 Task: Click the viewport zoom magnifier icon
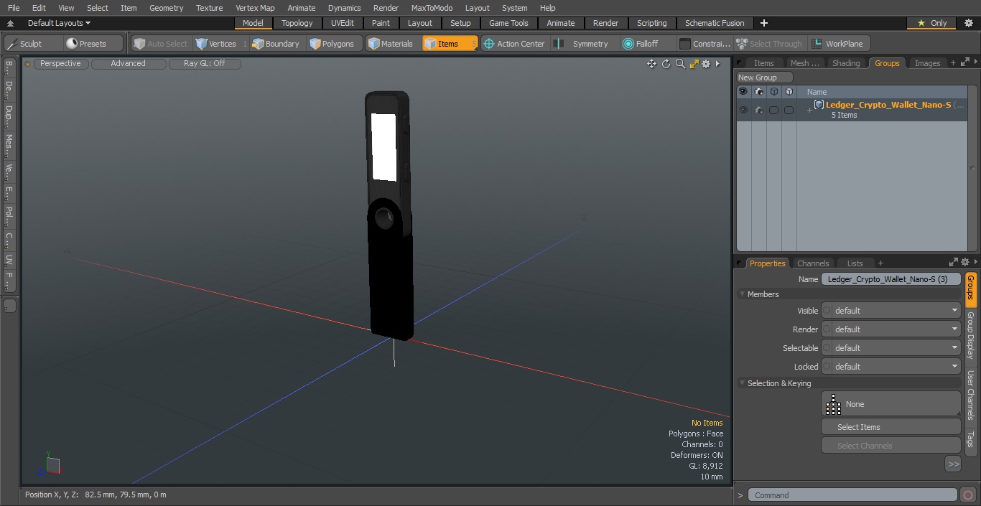(680, 64)
